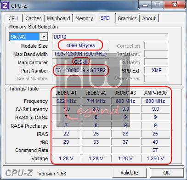Click the DDR3 memory type field

pos(110,37)
